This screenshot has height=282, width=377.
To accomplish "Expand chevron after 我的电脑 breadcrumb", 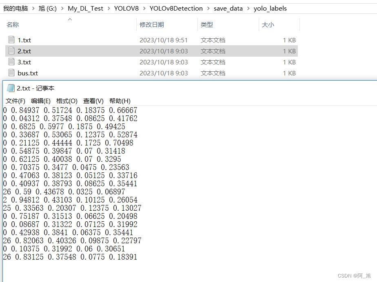I will (x=33, y=9).
